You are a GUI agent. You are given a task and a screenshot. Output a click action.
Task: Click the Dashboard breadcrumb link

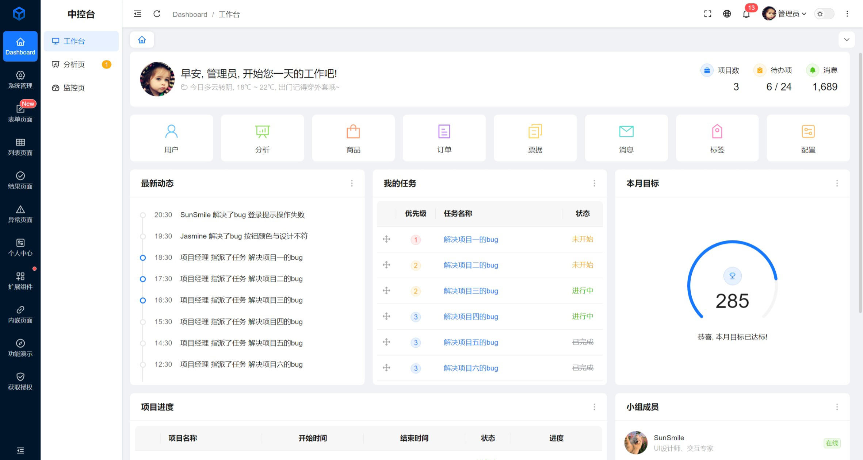tap(190, 14)
